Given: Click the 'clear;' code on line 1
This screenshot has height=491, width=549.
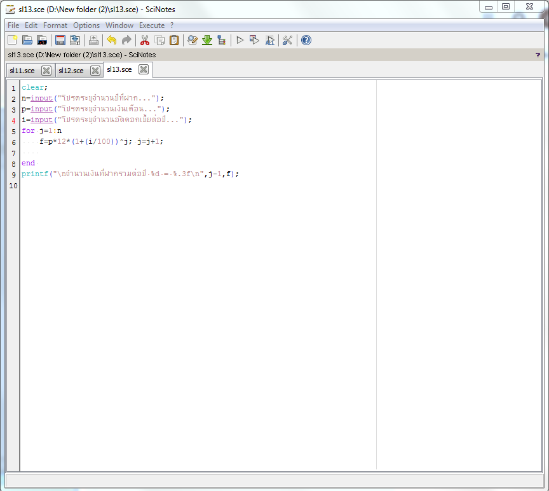Looking at the screenshot, I should coord(34,87).
